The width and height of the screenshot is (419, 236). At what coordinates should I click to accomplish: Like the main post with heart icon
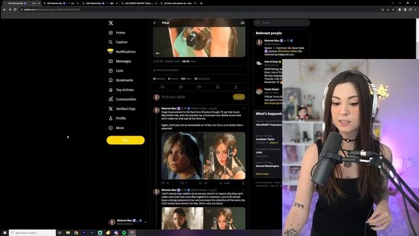pyautogui.click(x=199, y=87)
